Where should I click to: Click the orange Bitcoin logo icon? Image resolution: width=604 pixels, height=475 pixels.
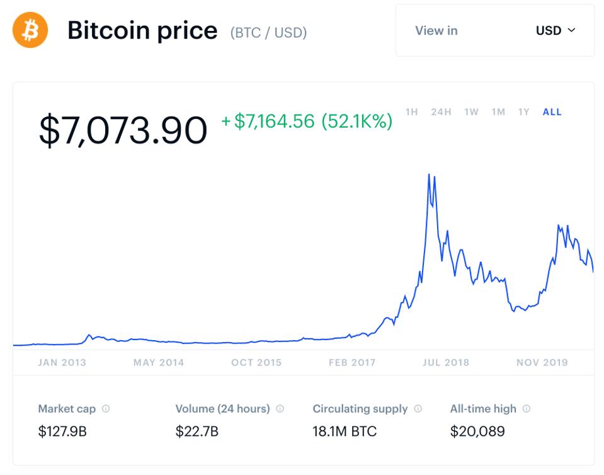30,30
